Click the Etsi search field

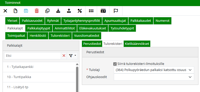click(x=32, y=56)
